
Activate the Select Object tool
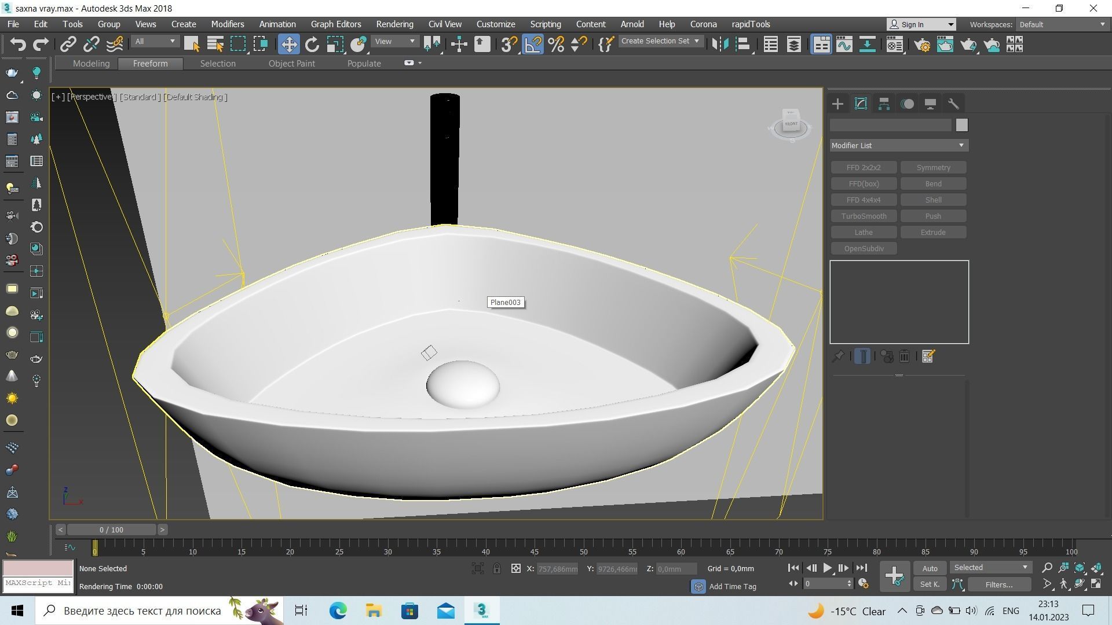tap(192, 44)
